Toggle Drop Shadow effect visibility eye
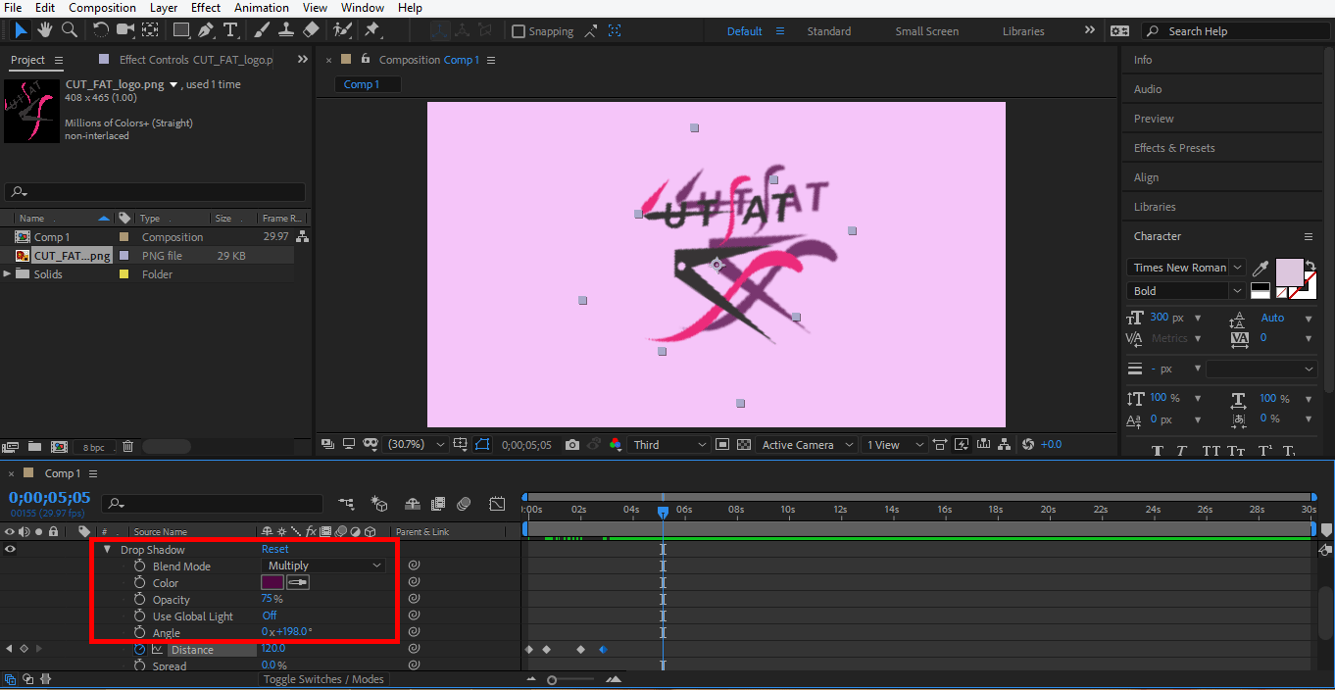Screen dimensions: 1335x690 [10, 550]
